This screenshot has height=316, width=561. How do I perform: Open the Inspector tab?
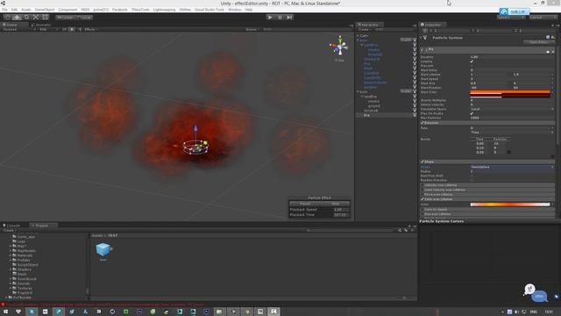432,25
